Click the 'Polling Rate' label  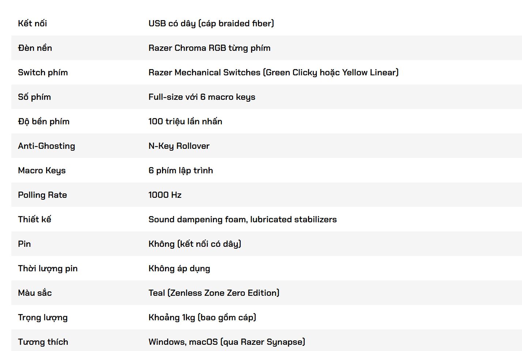(42, 195)
